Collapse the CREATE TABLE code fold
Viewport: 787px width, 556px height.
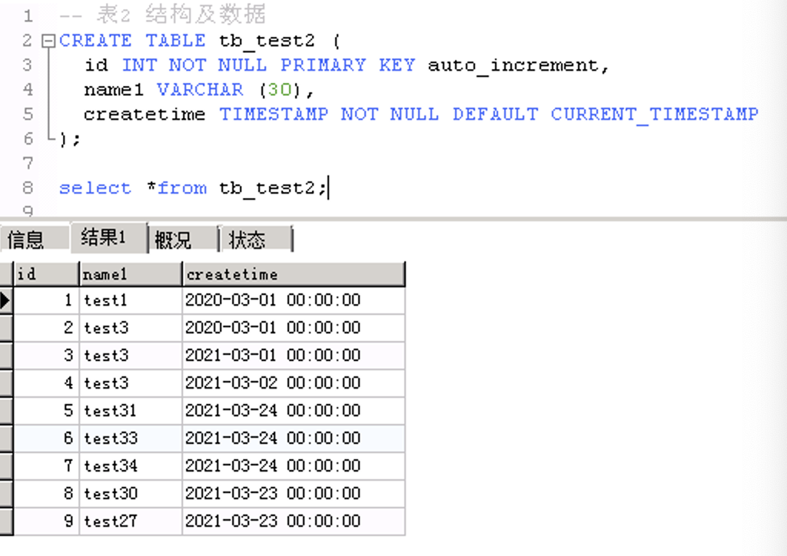click(x=48, y=41)
